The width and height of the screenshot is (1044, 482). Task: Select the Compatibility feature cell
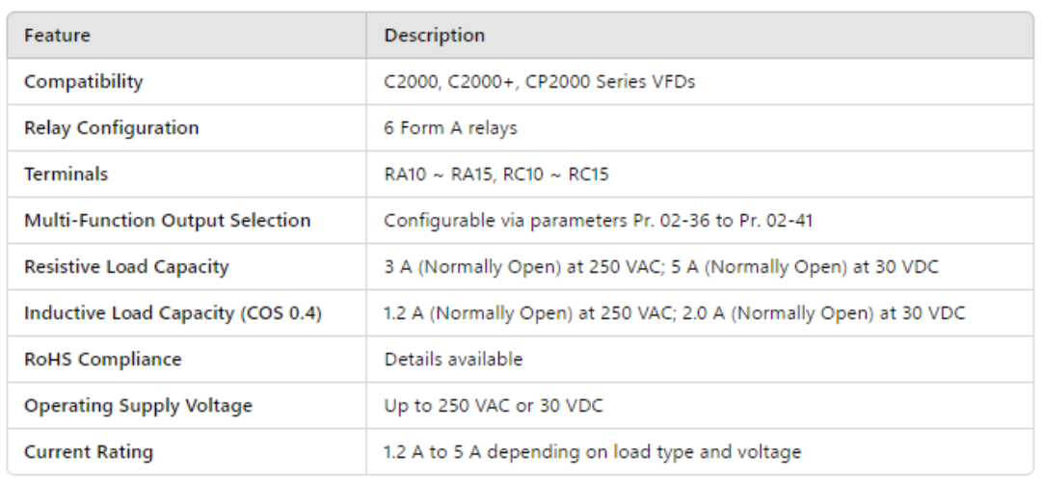click(83, 82)
